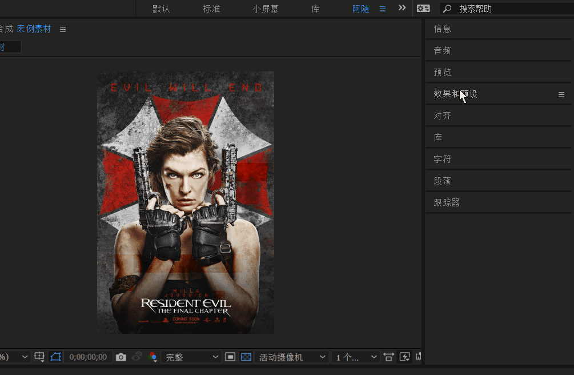Viewport: 574px width, 375px height.
Task: Click the 0;00;00;00 current time display
Action: click(x=88, y=357)
